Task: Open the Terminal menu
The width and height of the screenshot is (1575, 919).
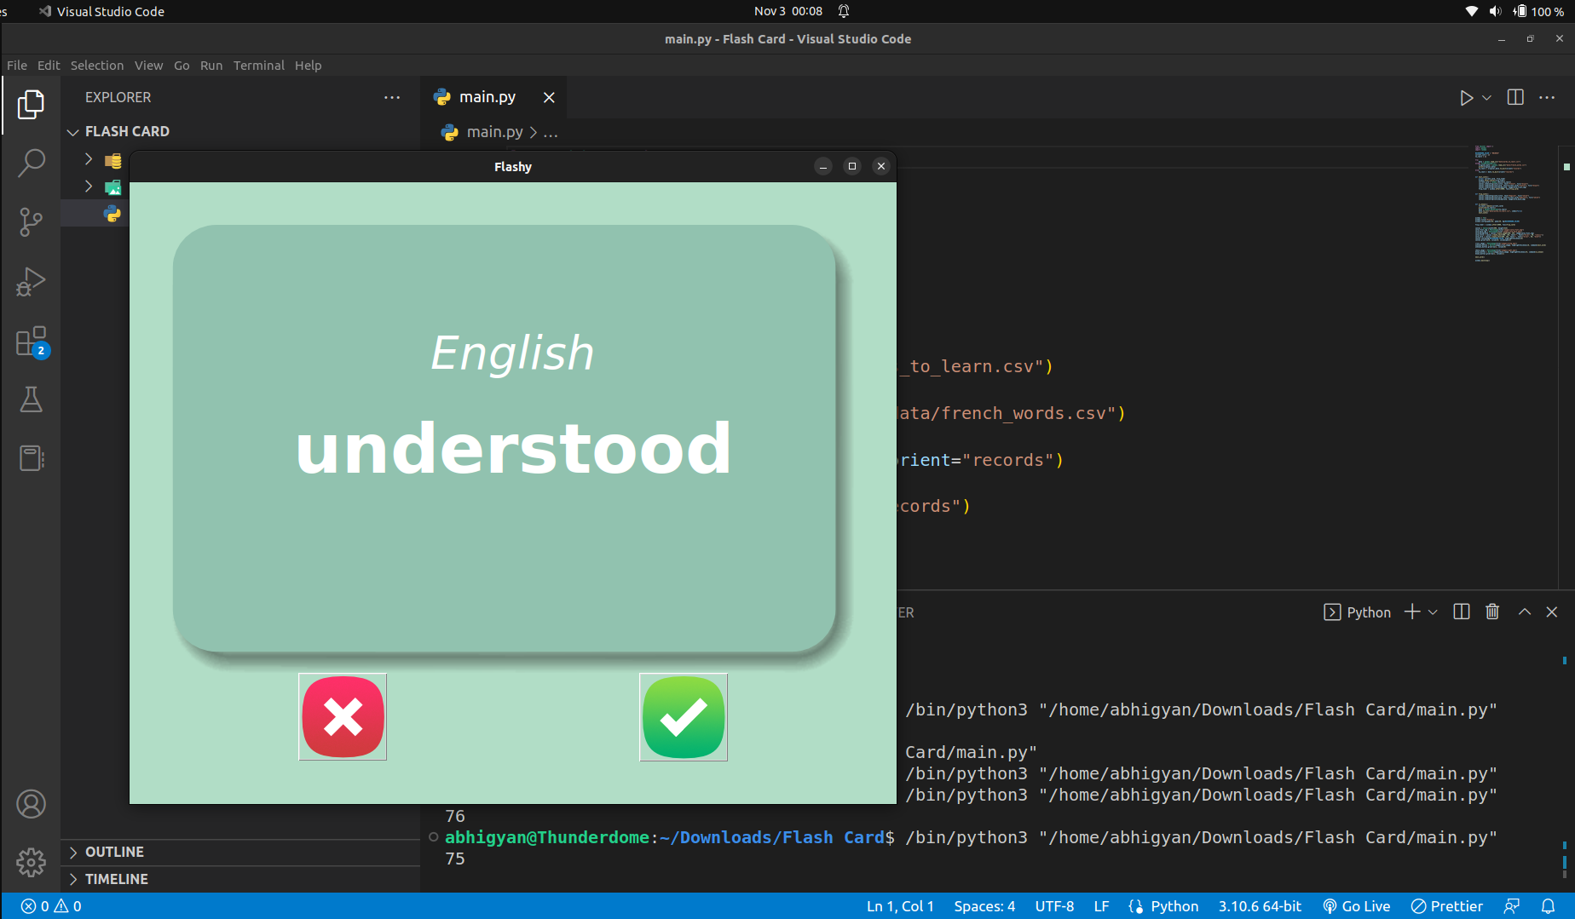Action: pos(258,66)
